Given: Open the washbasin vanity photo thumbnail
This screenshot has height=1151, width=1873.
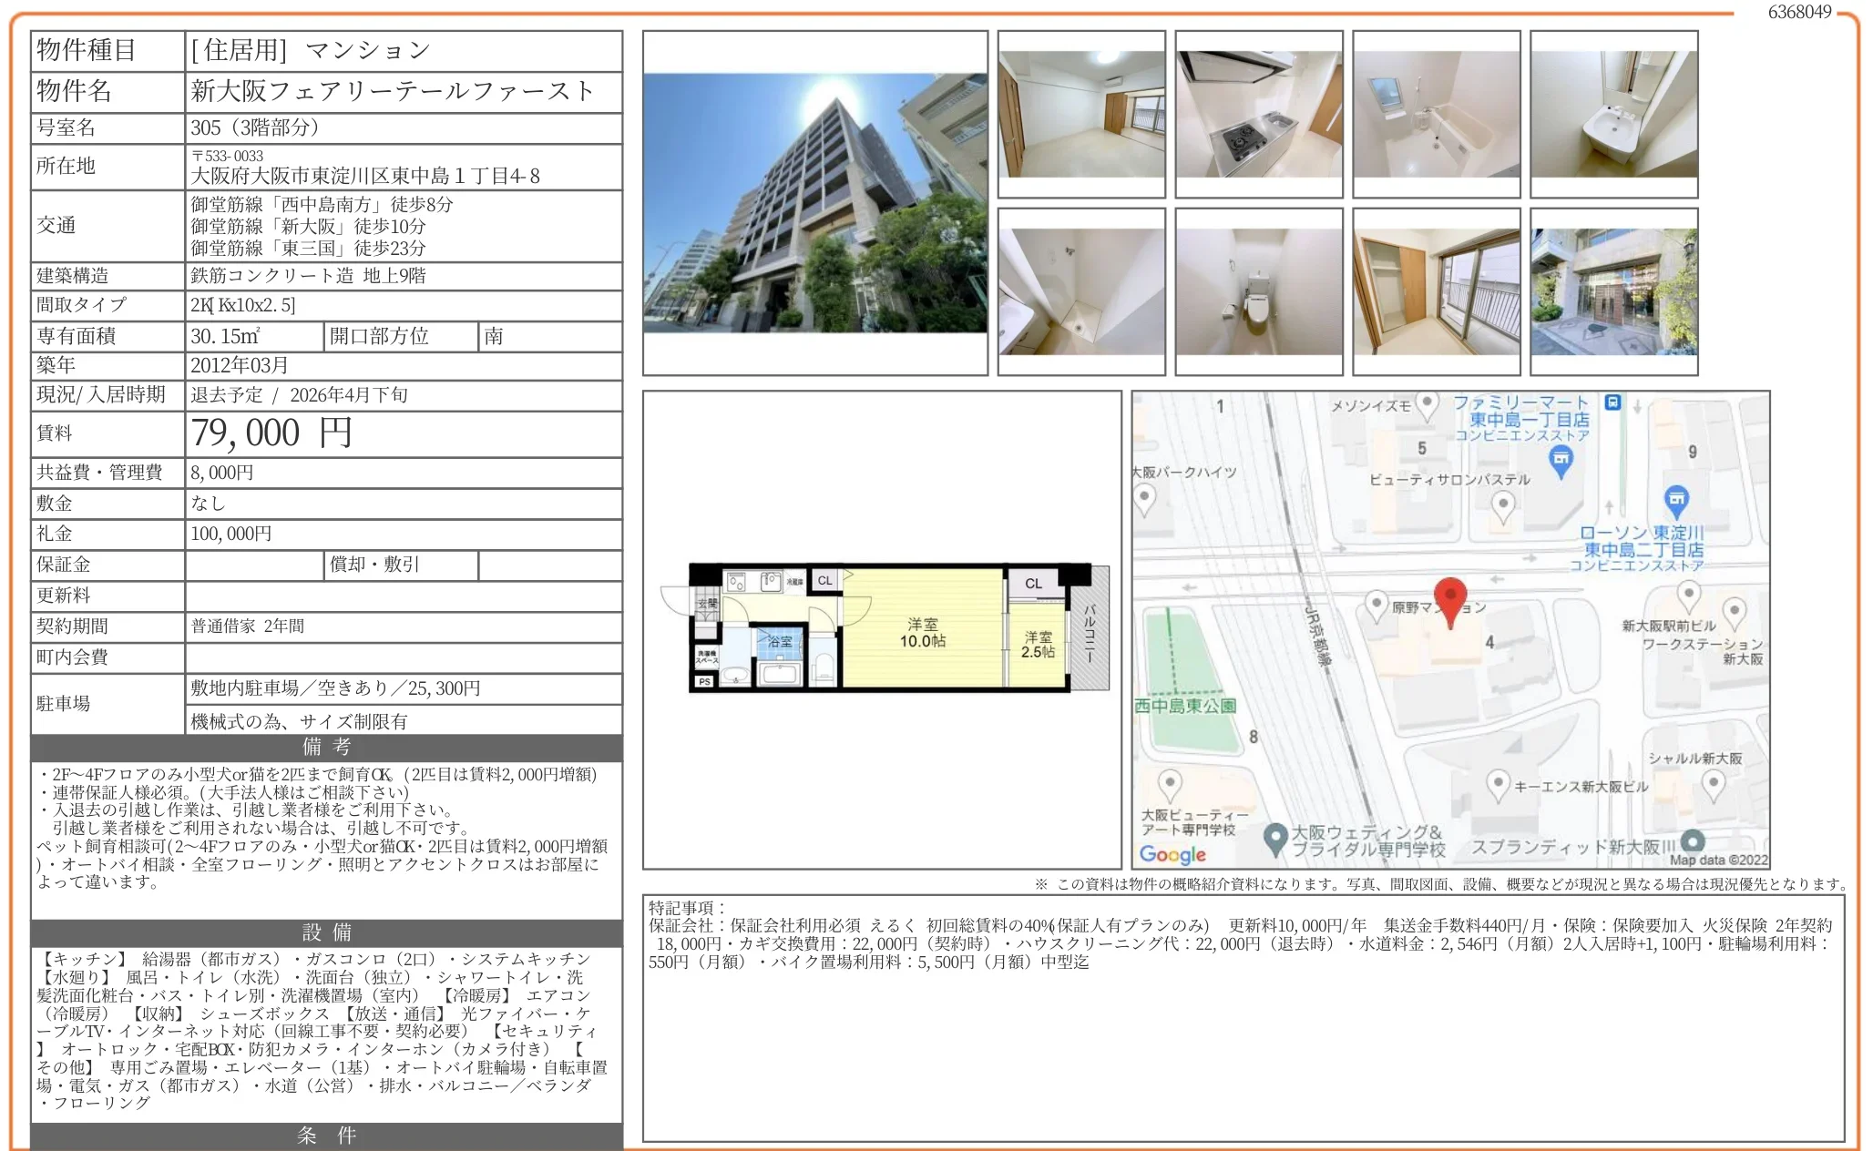Looking at the screenshot, I should click(1613, 114).
